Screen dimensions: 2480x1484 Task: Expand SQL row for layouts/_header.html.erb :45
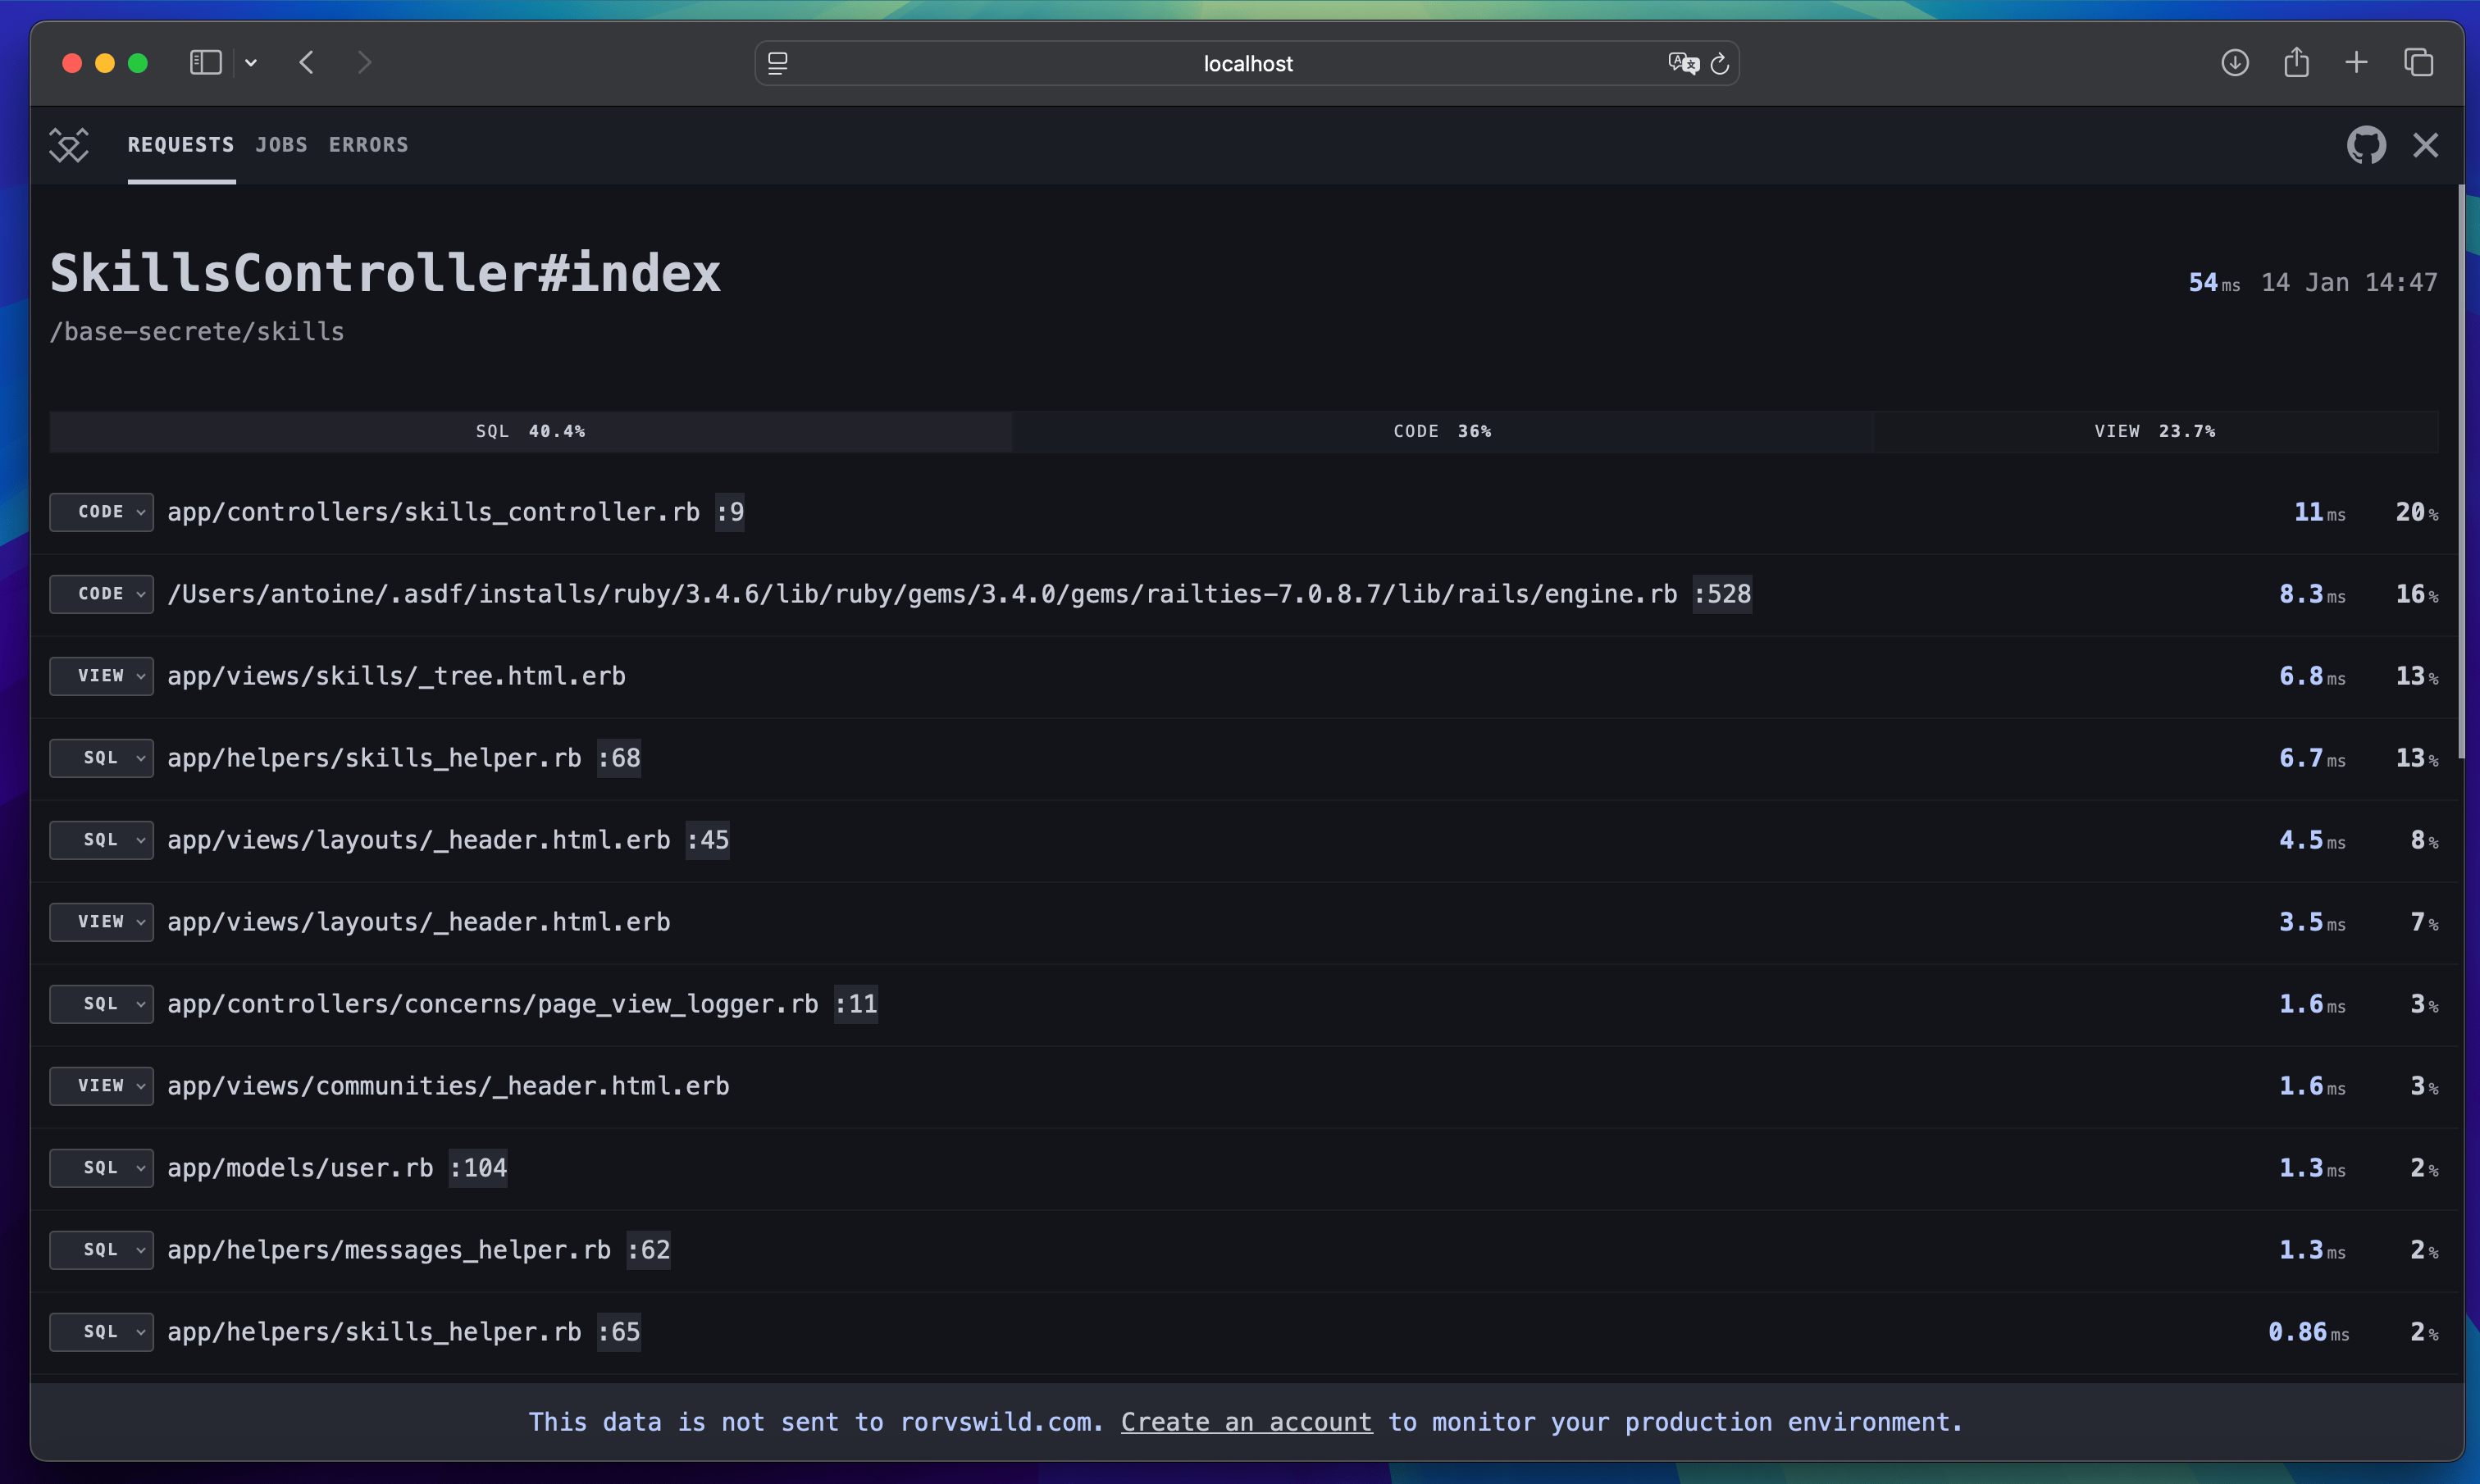click(x=101, y=840)
